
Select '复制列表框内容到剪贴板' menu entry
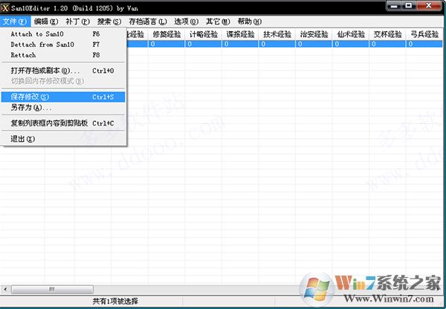point(49,123)
